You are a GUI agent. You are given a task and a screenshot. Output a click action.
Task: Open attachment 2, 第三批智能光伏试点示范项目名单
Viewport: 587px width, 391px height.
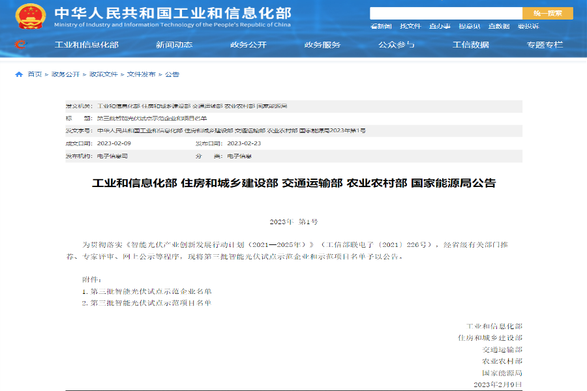pyautogui.click(x=151, y=303)
